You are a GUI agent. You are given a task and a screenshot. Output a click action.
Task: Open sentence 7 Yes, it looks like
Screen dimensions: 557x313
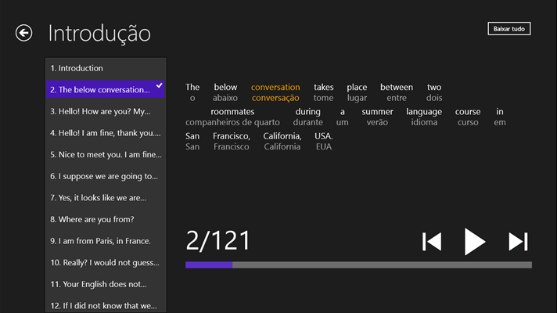[106, 198]
